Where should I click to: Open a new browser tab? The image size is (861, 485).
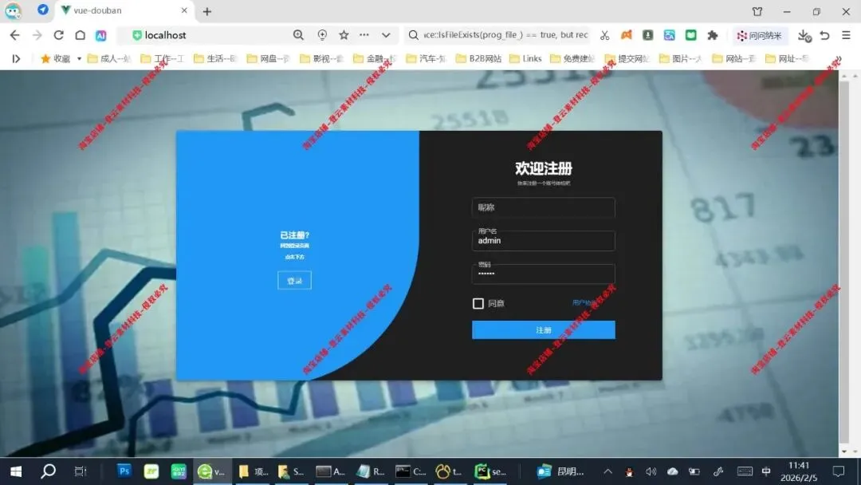pos(207,11)
